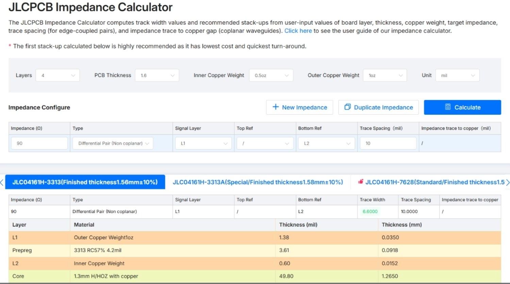Click the L1 thickness value 1.38
The height and width of the screenshot is (284, 510).
tap(284, 237)
